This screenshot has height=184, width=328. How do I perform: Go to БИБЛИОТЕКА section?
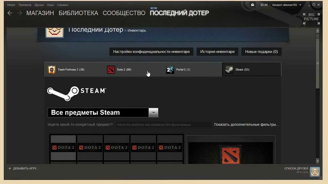click(78, 13)
